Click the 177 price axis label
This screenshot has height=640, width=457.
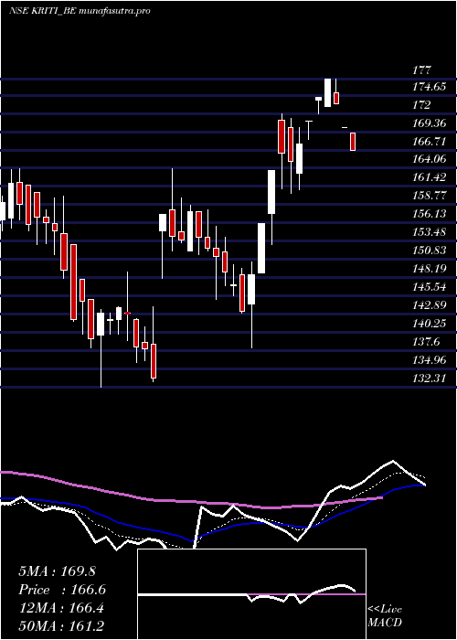point(421,69)
